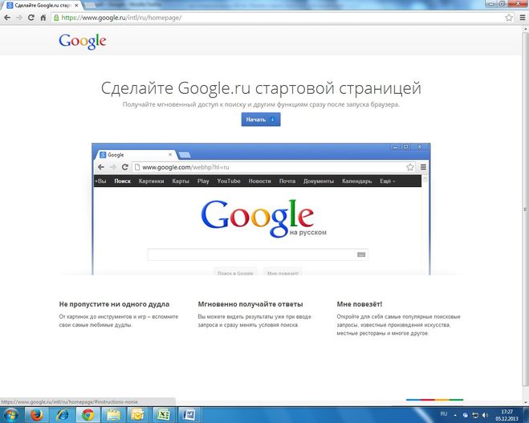529x423 pixels.
Task: Click the Не пропустите ни одного дудла heading
Action: tap(114, 304)
